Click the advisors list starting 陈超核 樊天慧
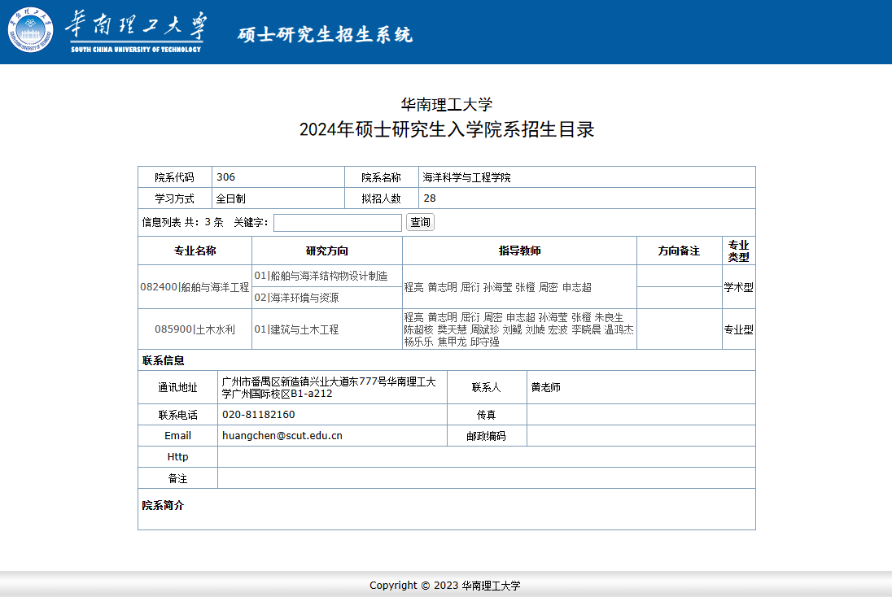This screenshot has height=597, width=892. [518, 329]
